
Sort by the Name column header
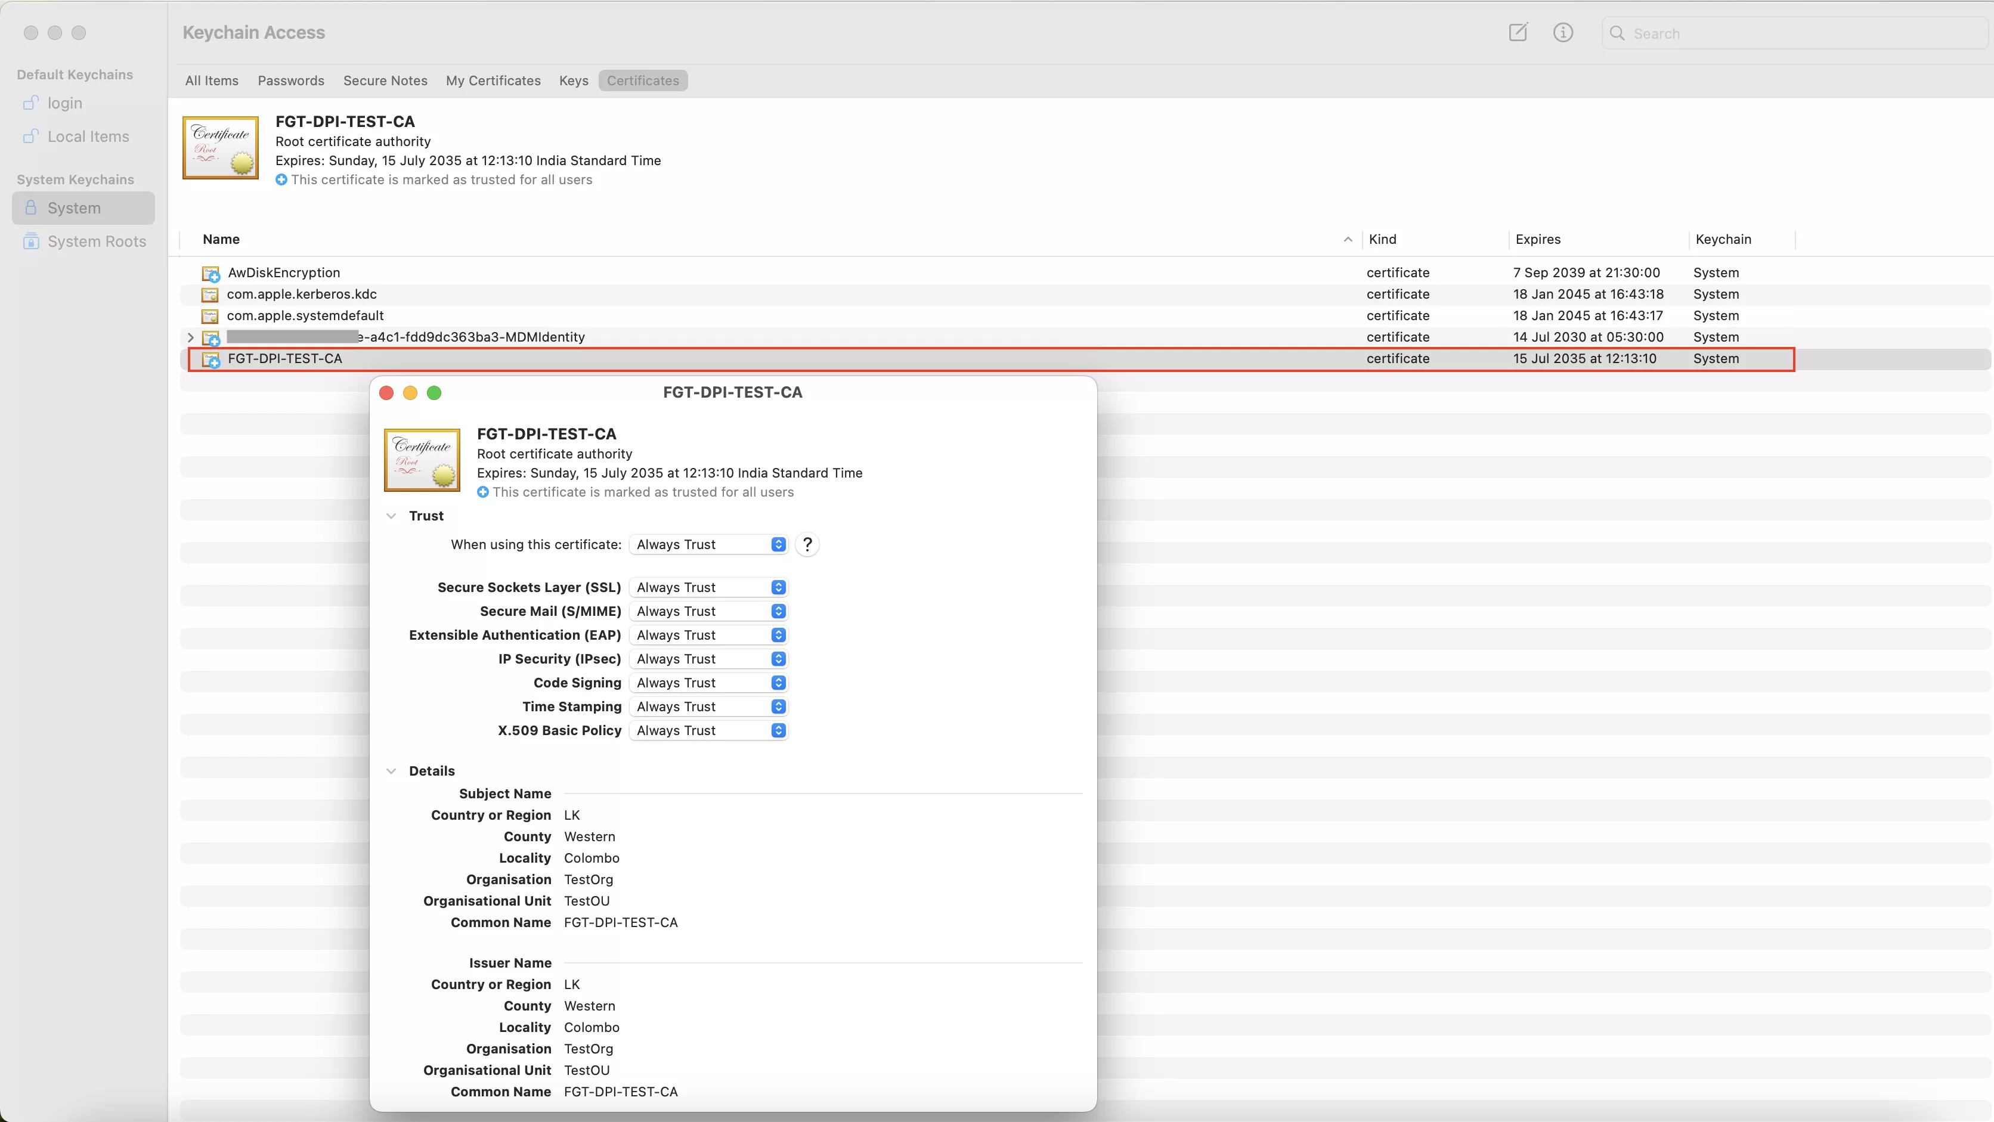click(221, 239)
